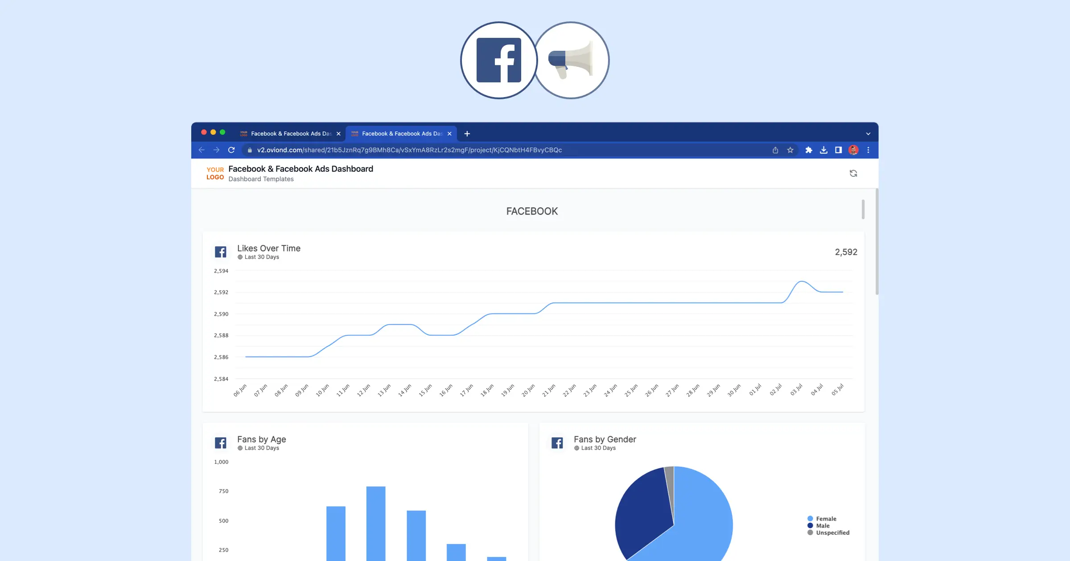Click the user profile avatar
1070x561 pixels.
pyautogui.click(x=853, y=150)
